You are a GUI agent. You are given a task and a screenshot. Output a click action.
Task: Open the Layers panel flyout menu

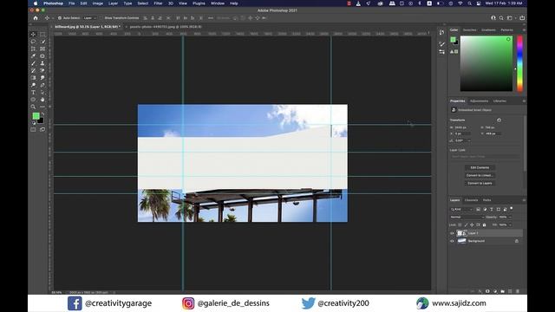(524, 200)
